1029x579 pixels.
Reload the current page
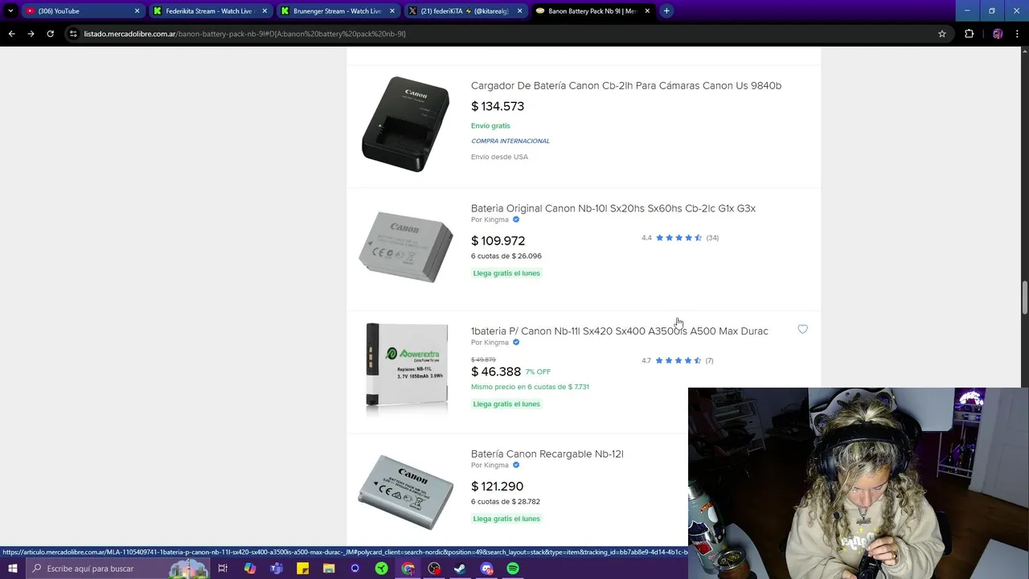tap(50, 34)
